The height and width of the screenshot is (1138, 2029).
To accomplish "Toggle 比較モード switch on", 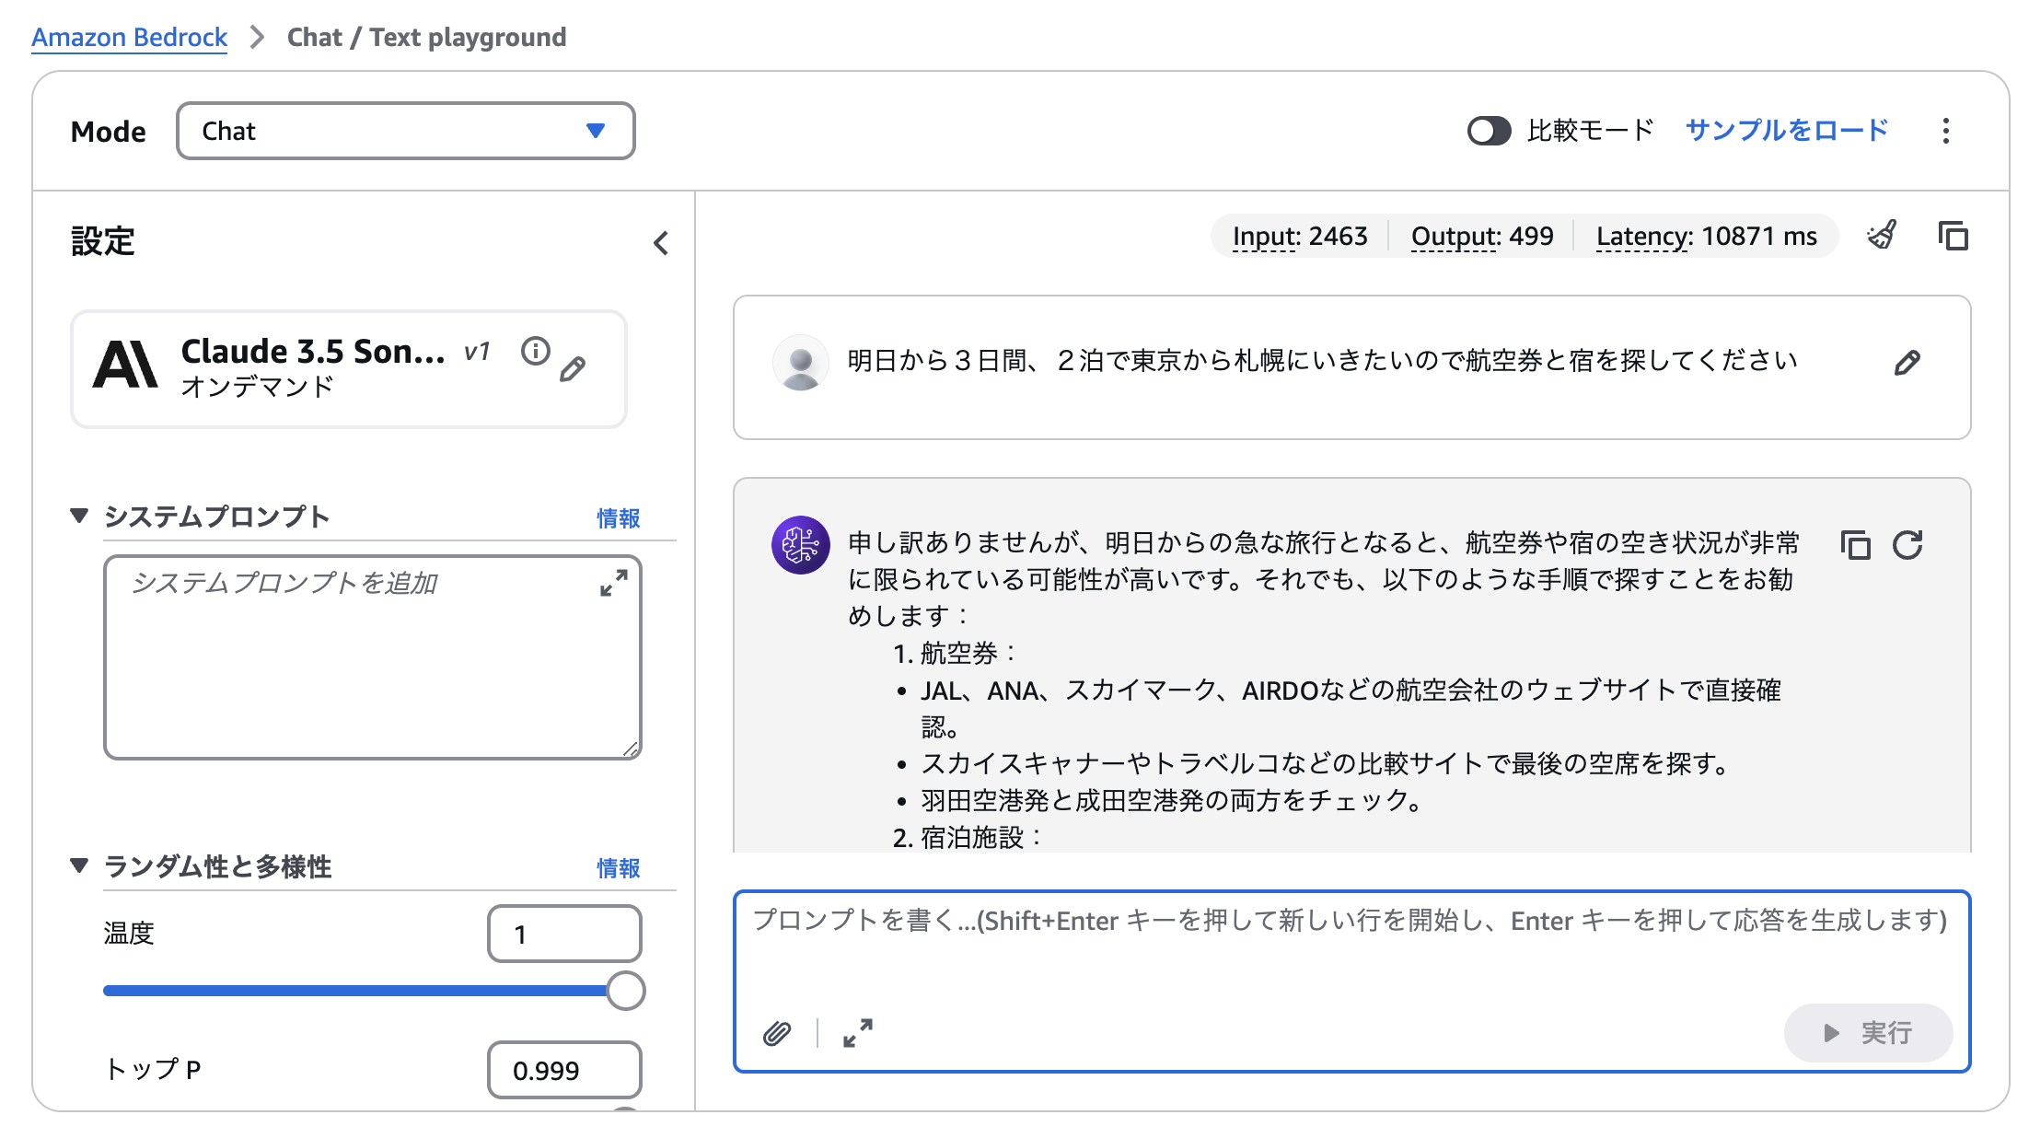I will [x=1489, y=131].
